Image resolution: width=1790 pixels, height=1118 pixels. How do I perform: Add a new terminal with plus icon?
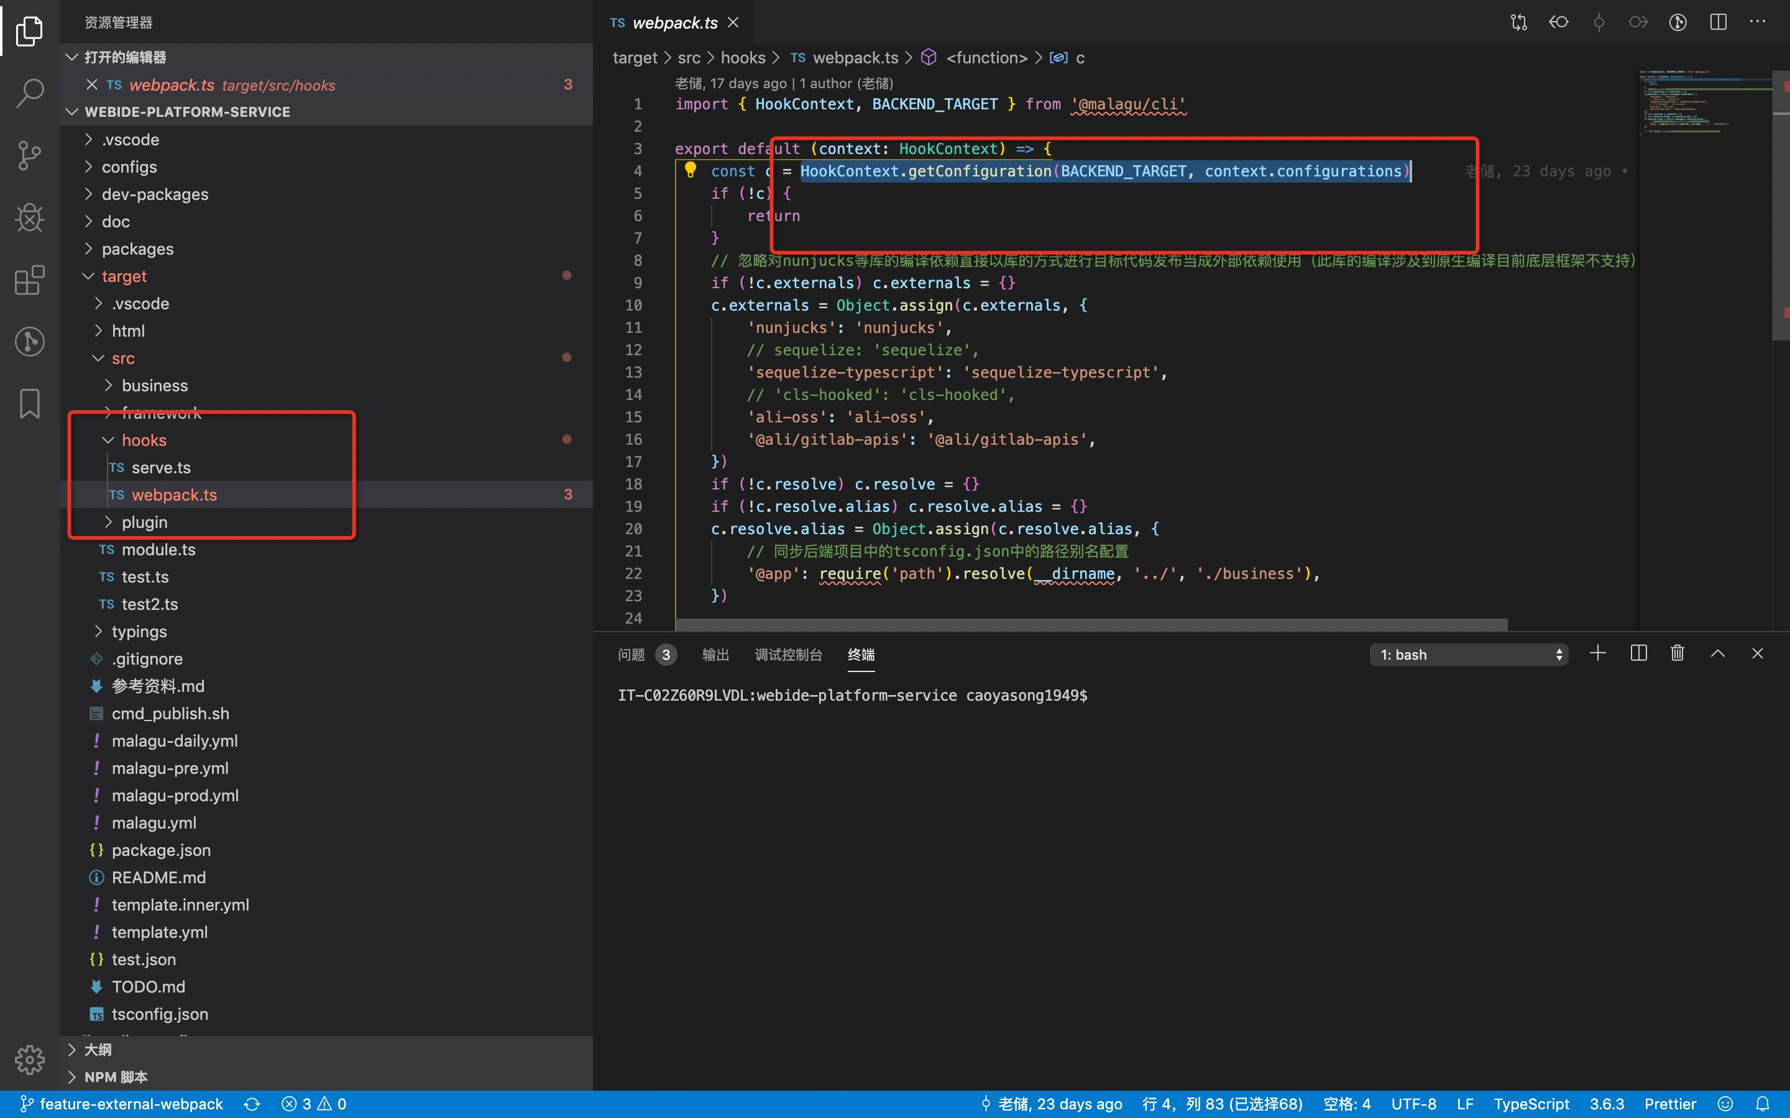point(1598,653)
